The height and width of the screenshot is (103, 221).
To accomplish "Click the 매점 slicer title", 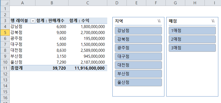I will pos(173,21).
